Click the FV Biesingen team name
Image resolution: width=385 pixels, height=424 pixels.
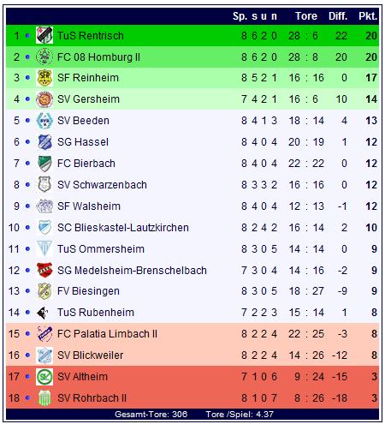[88, 291]
